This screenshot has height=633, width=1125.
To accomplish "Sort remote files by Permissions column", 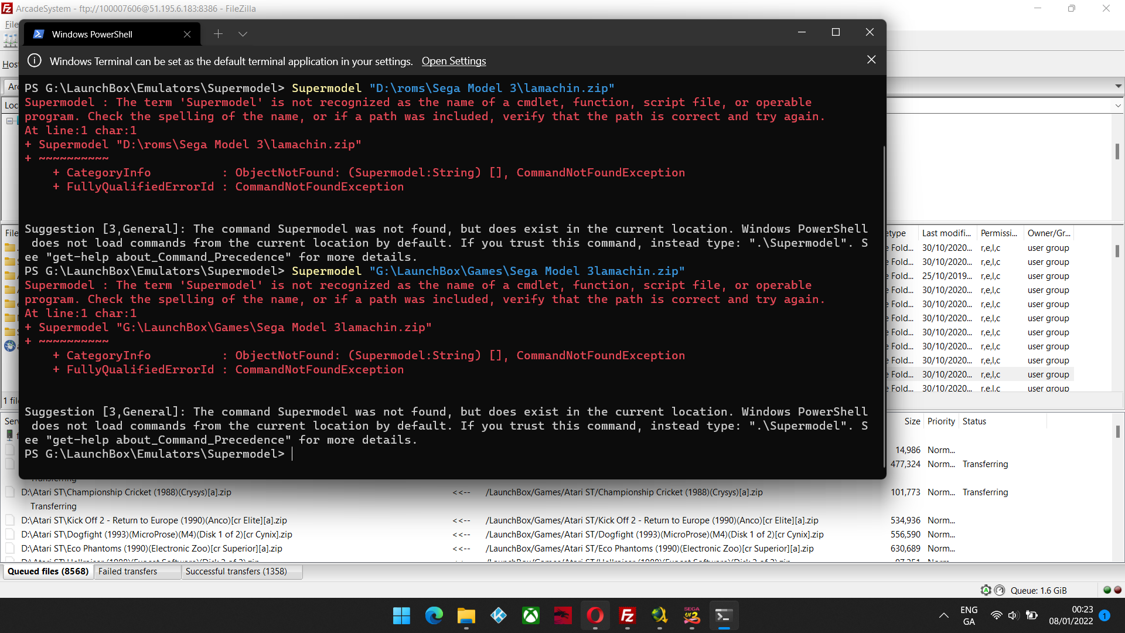I will (x=1000, y=233).
